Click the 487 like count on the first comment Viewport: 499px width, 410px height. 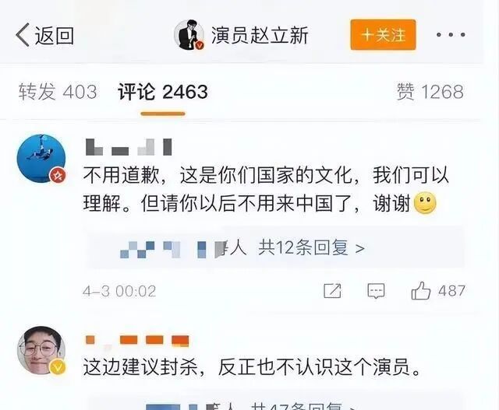pyautogui.click(x=451, y=291)
